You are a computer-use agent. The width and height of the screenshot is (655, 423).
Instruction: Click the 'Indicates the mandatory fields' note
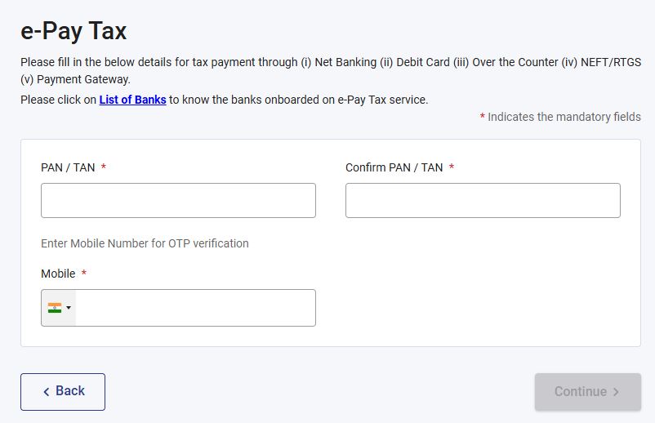pyautogui.click(x=564, y=117)
